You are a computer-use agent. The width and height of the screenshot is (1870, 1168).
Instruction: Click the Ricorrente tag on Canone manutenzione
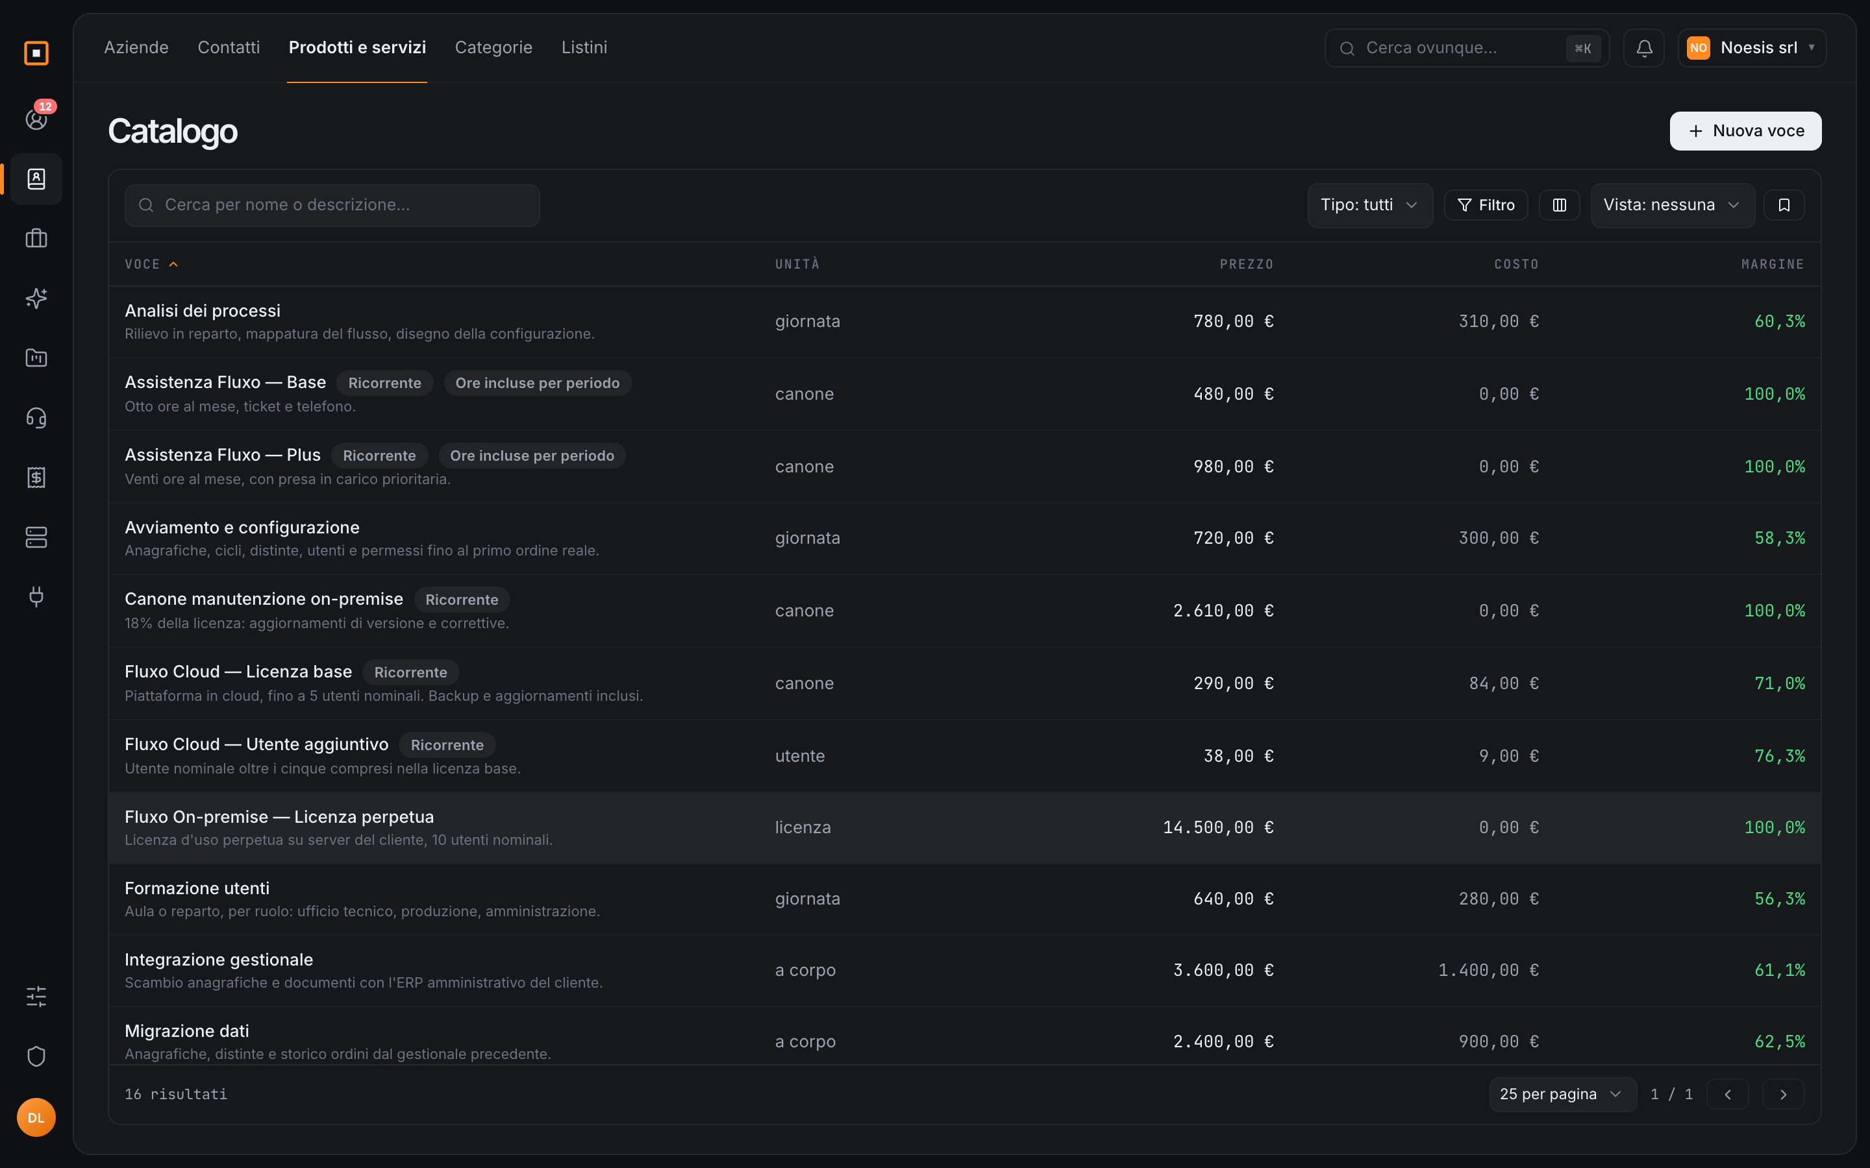pyautogui.click(x=462, y=600)
